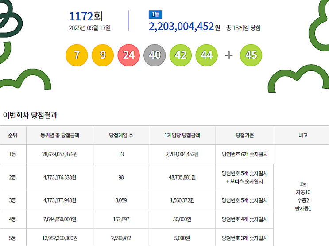
Task: Click the winner count 98
Action: click(x=121, y=177)
